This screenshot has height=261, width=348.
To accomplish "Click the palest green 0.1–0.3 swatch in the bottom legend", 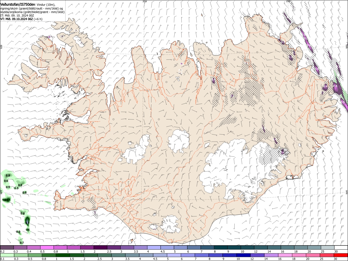I will (x=7, y=255).
